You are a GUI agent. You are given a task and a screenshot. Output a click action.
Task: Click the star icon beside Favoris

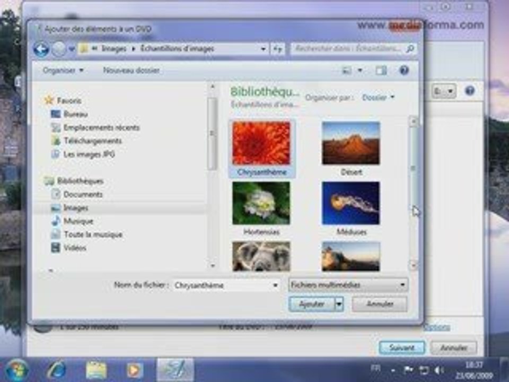click(x=49, y=100)
